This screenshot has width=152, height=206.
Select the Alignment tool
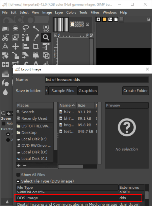point(26,46)
